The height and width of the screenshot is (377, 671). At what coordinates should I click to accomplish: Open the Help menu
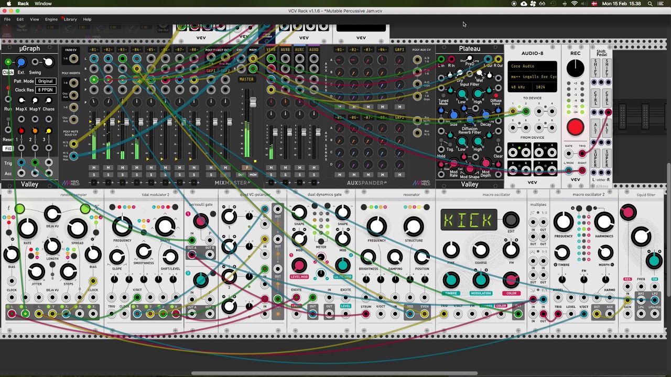[87, 19]
